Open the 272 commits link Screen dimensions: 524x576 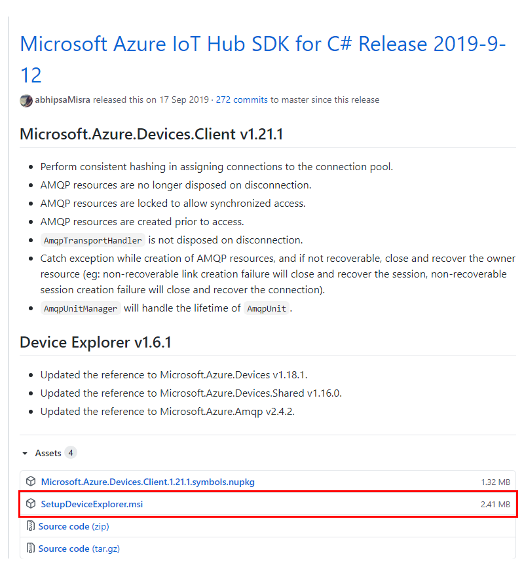(242, 100)
